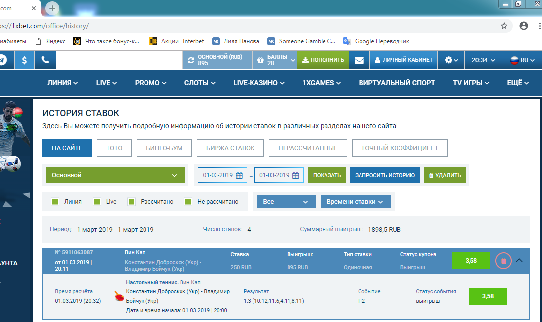Collapse the bet details chevron
Viewport: 542px width, 322px height.
click(x=519, y=261)
